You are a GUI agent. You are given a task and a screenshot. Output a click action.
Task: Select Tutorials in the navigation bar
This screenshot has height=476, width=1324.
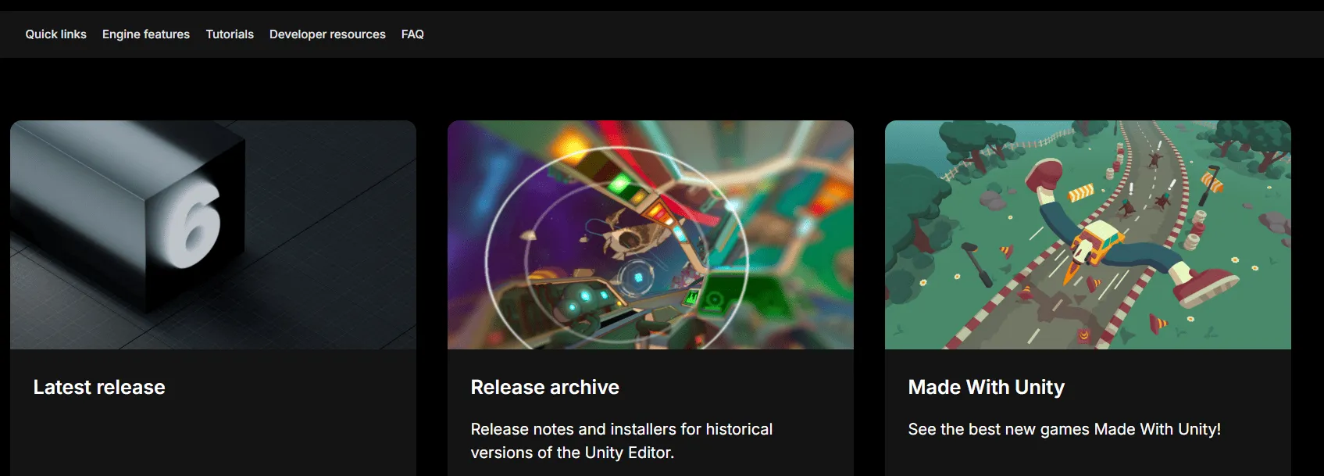(x=230, y=34)
